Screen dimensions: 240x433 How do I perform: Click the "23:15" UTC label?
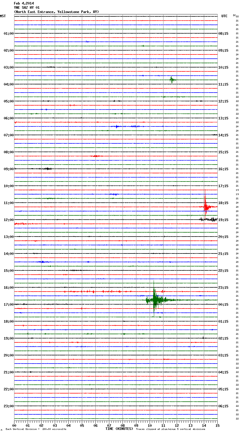[223, 288]
